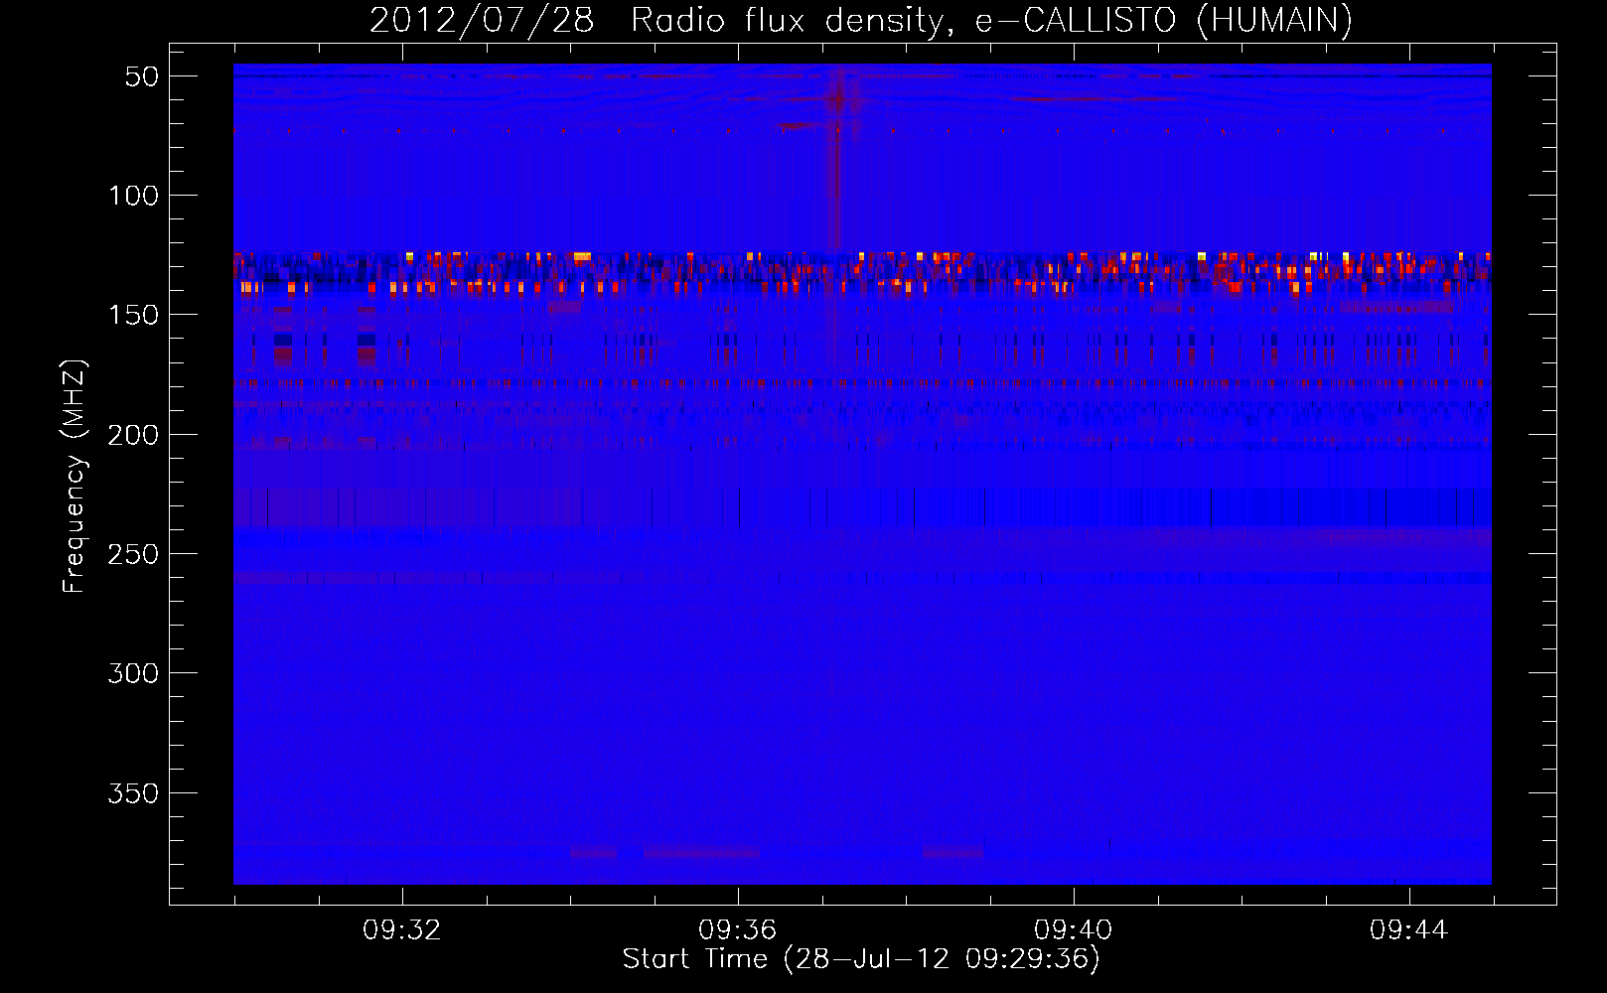Click the 50 frequency tick label
Image resolution: width=1607 pixels, height=993 pixels.
142,76
